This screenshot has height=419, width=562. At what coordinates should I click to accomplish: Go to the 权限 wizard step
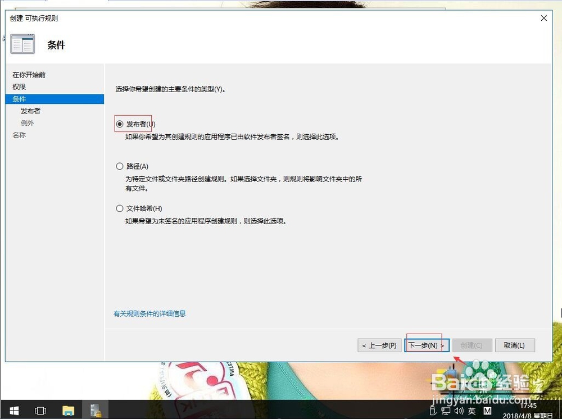tap(19, 86)
